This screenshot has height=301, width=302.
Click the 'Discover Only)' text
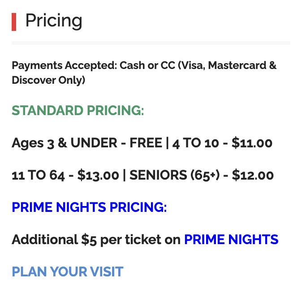(x=48, y=80)
